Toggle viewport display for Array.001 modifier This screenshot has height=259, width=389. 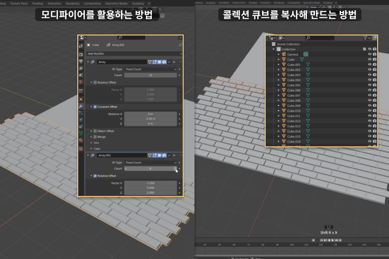(159, 155)
